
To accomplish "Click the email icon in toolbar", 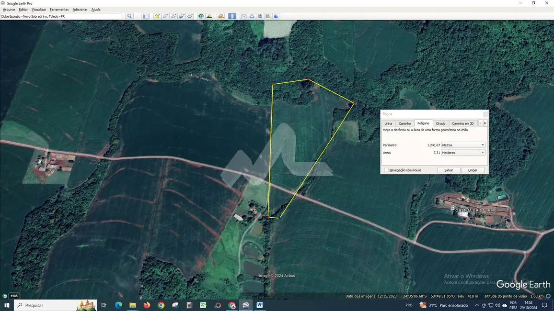I will point(243,16).
